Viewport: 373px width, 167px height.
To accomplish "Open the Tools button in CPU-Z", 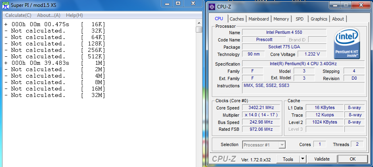I will pos(288,159).
